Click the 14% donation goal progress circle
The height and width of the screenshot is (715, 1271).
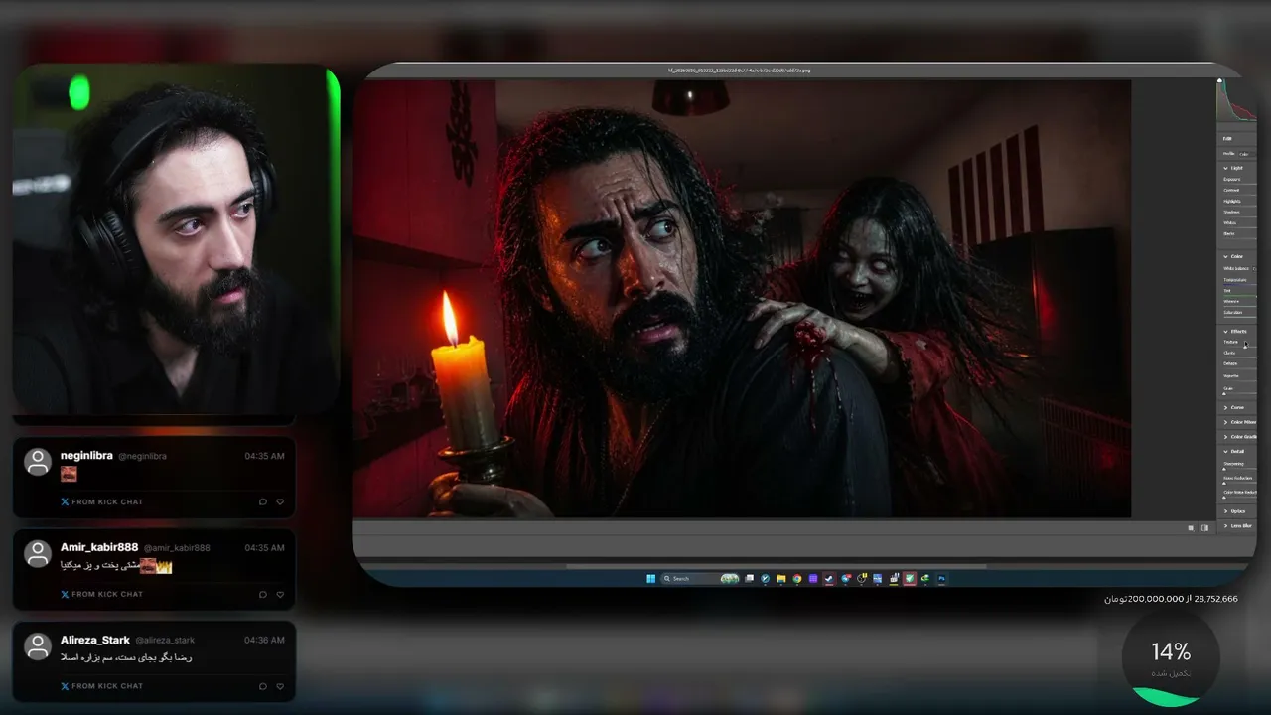click(x=1172, y=658)
